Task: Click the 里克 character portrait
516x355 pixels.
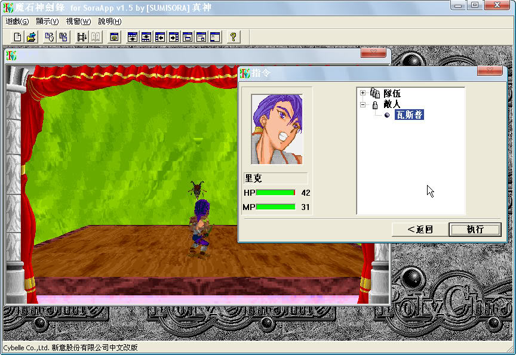Action: click(277, 129)
